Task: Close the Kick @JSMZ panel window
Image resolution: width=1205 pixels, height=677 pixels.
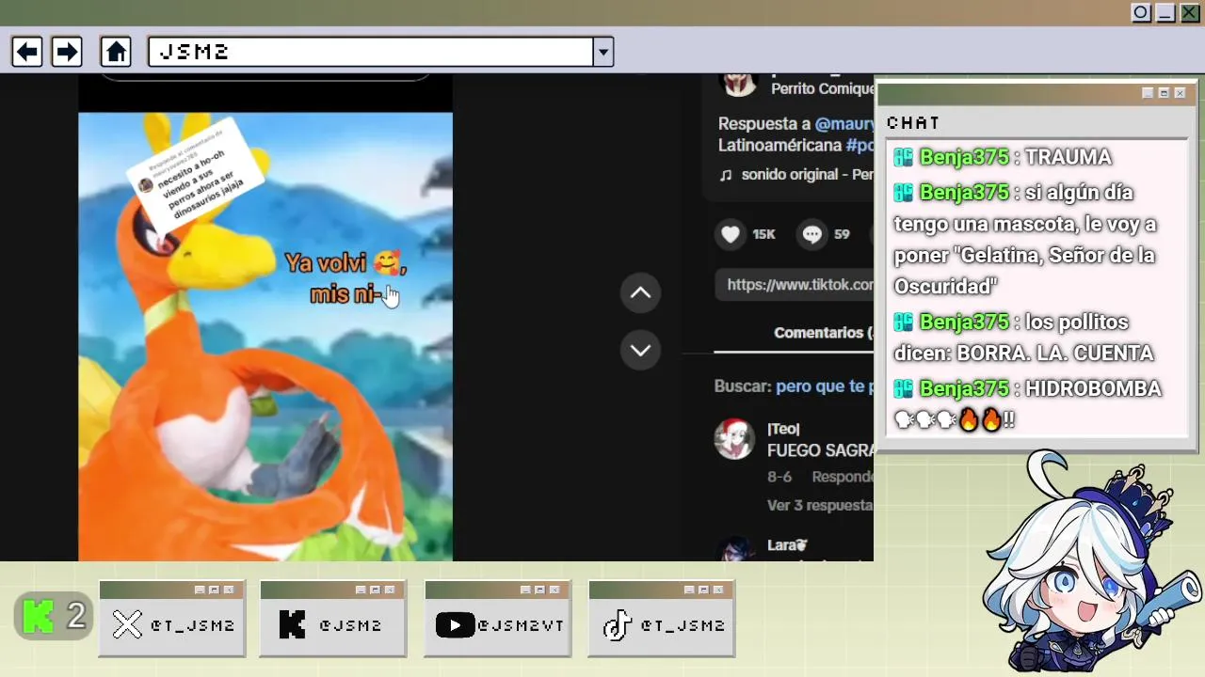Action: (x=390, y=590)
